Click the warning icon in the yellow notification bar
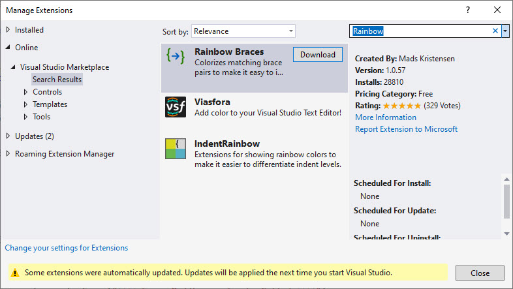Screen dimensions: 513x289 [15, 273]
